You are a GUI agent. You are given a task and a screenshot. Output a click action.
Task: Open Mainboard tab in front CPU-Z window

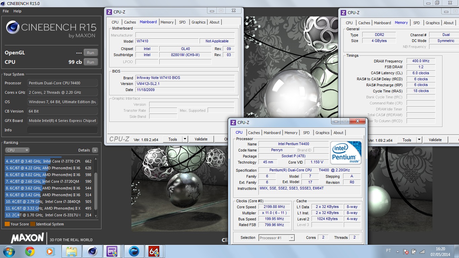[x=272, y=133]
